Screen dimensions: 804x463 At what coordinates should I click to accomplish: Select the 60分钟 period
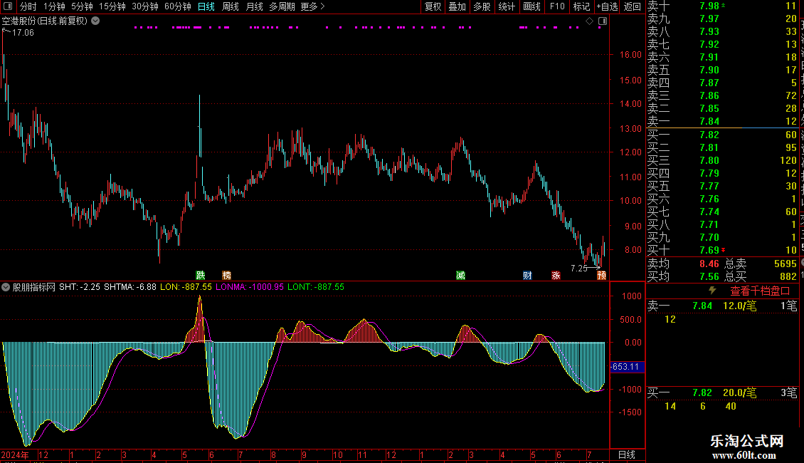[x=178, y=6]
